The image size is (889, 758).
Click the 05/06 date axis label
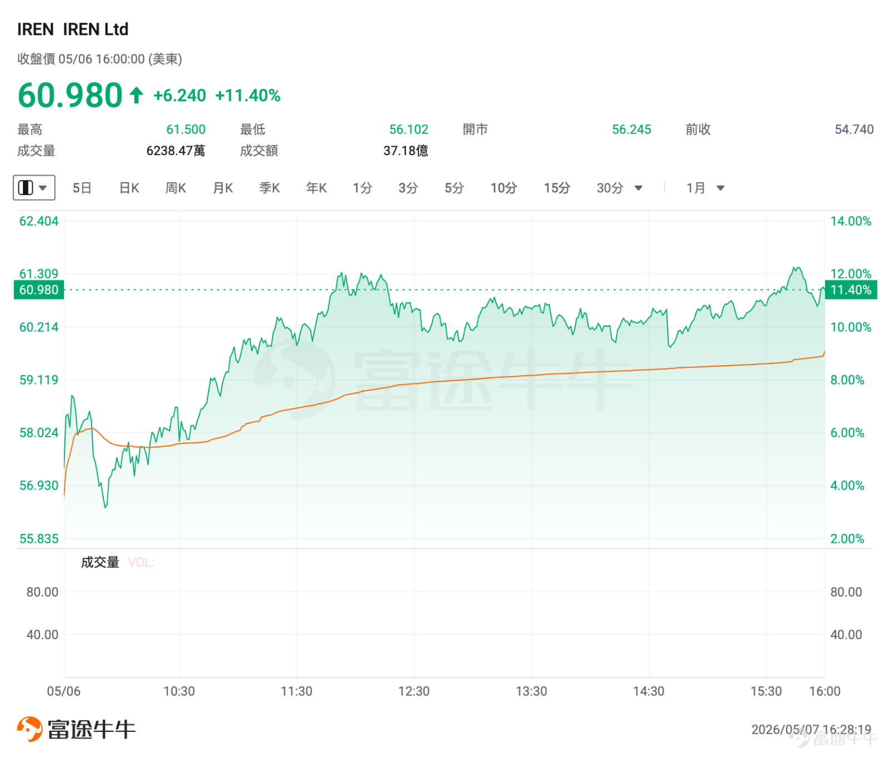pos(63,691)
